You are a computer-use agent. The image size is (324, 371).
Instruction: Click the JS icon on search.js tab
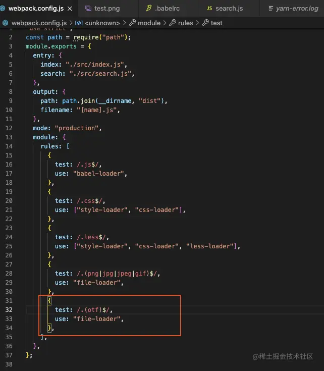click(x=209, y=9)
